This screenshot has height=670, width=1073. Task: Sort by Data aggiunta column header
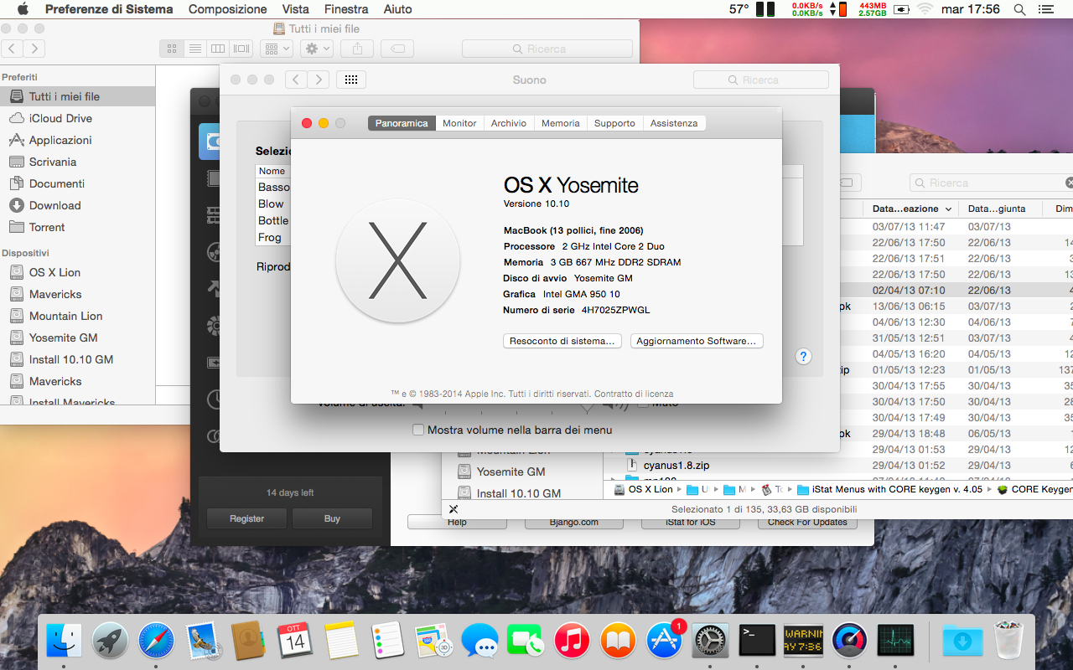(1001, 209)
